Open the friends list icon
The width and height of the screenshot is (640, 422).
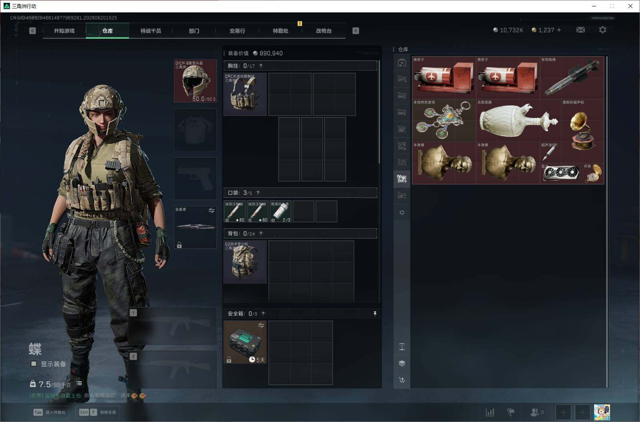(537, 412)
